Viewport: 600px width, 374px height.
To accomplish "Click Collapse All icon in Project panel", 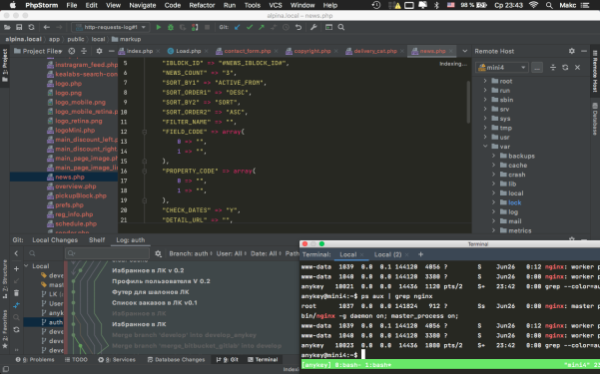I will click(x=84, y=51).
